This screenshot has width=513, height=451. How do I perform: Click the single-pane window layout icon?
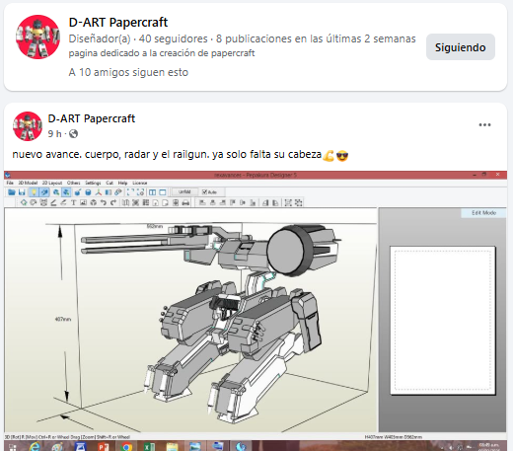(163, 192)
